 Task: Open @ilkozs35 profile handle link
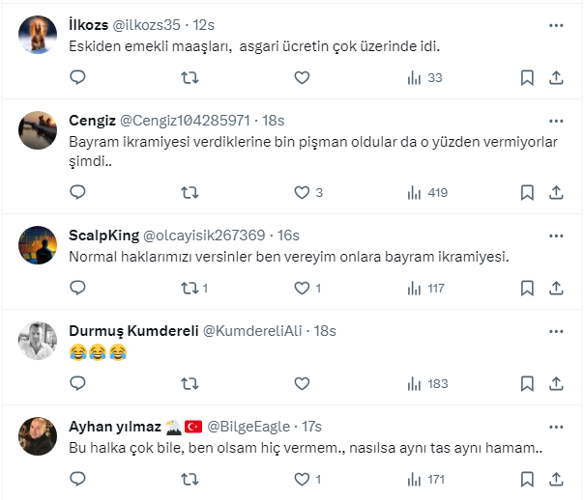[x=150, y=25]
